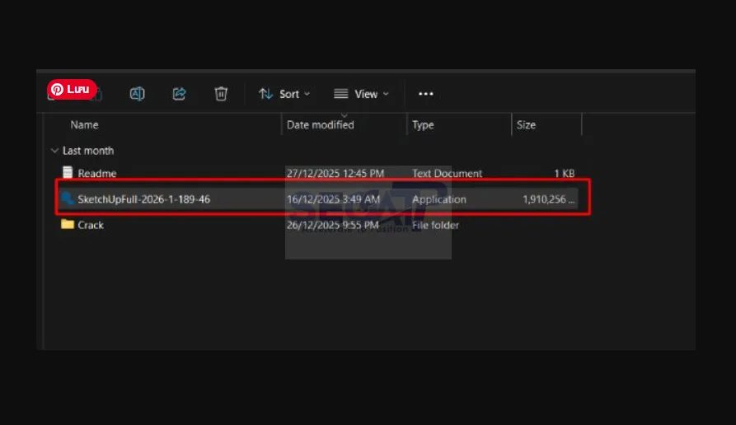Click the Readme text document icon
Image resolution: width=736 pixels, height=425 pixels.
point(68,173)
